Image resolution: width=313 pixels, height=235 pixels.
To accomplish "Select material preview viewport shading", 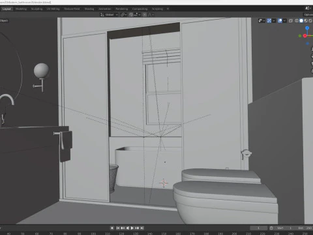I will pyautogui.click(x=306, y=21).
